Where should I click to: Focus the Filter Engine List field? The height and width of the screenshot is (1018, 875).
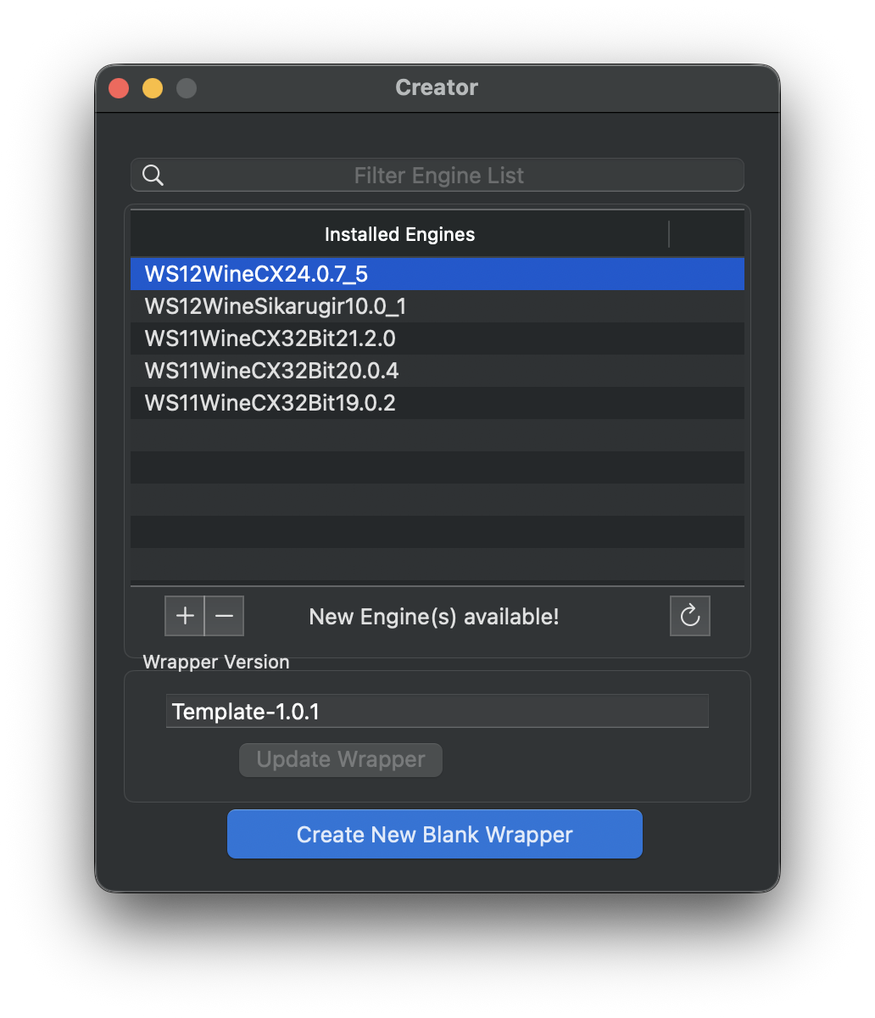[x=438, y=176]
